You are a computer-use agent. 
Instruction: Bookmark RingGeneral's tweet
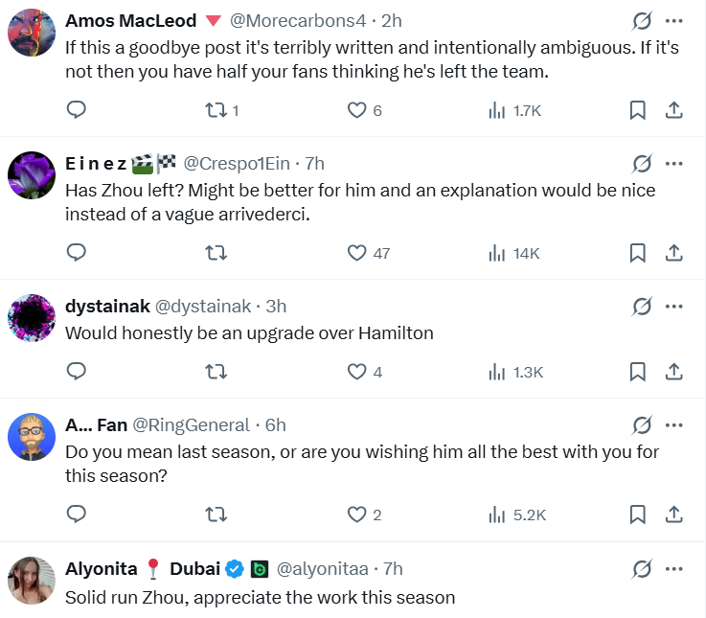637,515
